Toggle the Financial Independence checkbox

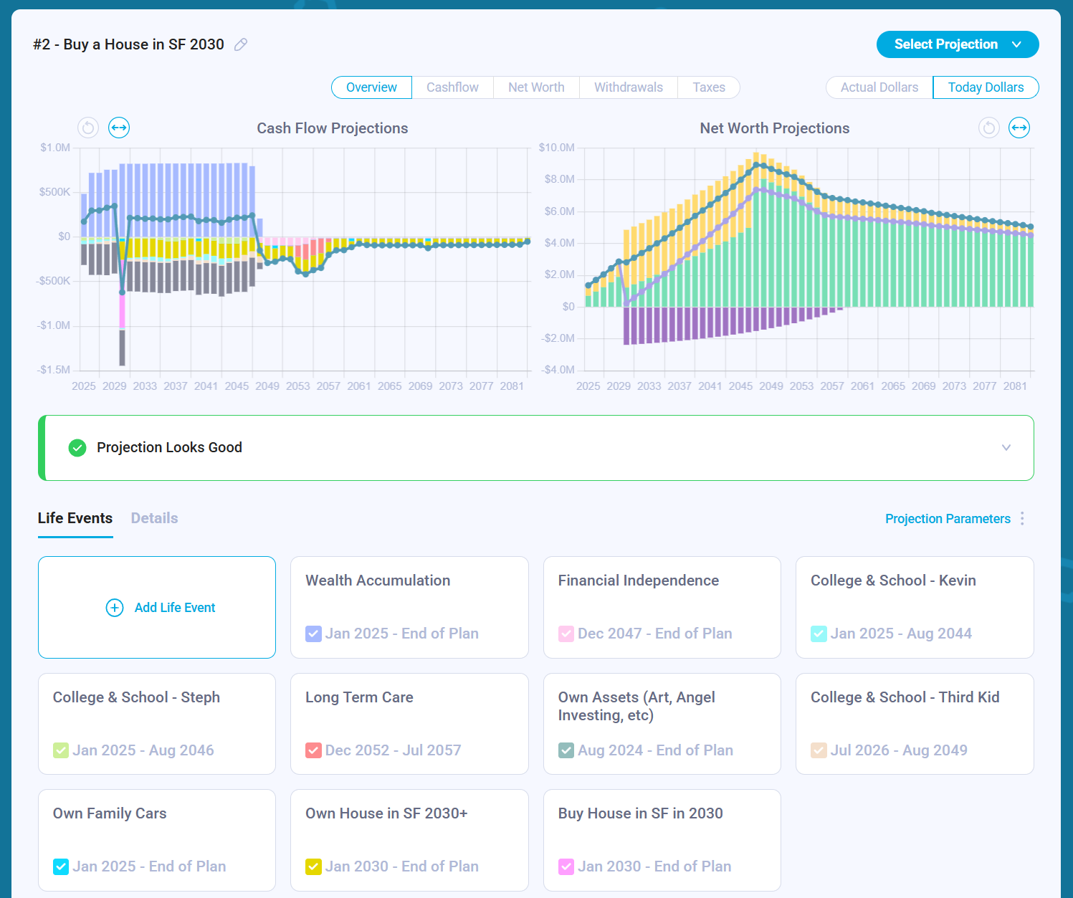coord(566,634)
